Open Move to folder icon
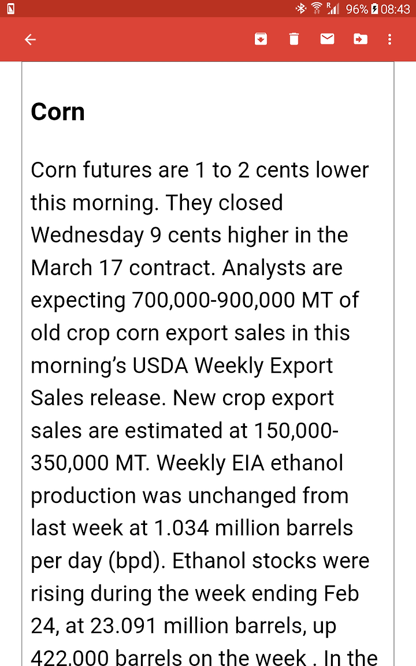 tap(361, 39)
